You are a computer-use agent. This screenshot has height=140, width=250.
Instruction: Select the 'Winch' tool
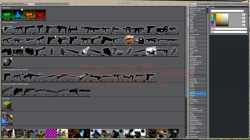198,32
